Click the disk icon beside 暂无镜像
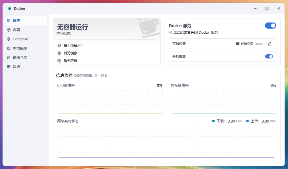The height and width of the screenshot is (169, 288). 59,53
